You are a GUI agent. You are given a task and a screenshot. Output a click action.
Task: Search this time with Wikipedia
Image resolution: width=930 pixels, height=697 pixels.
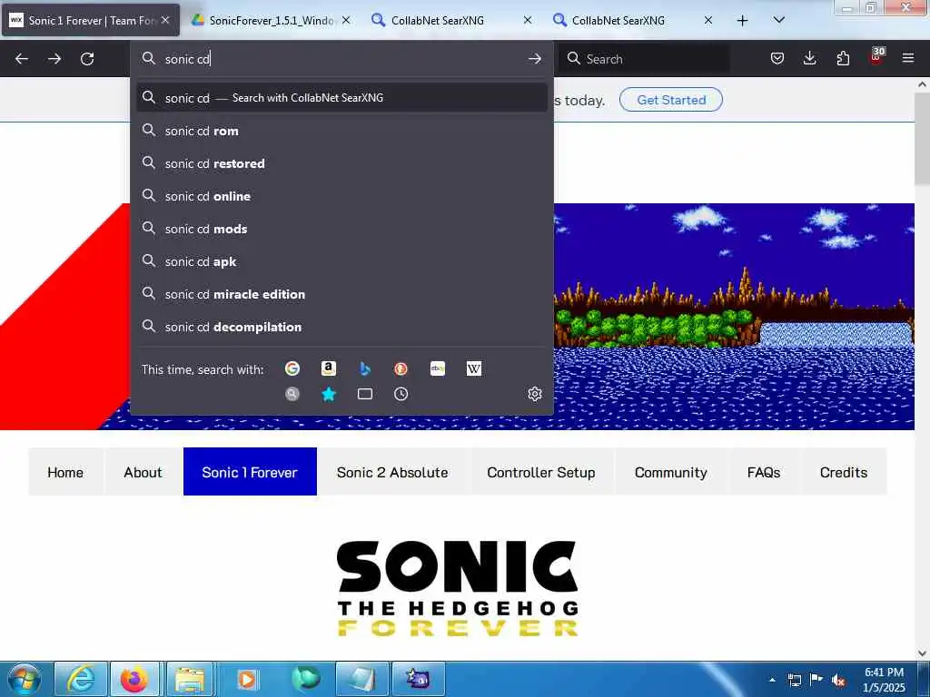[474, 368]
